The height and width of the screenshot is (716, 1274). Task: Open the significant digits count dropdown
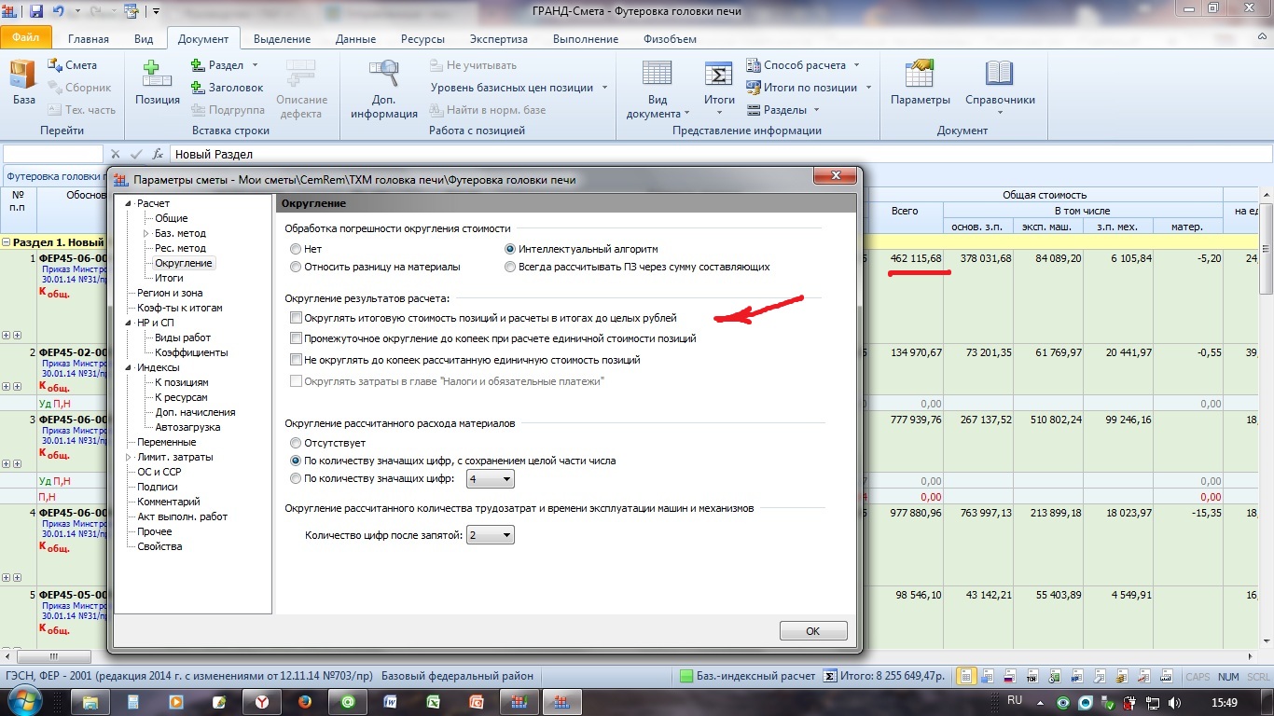pyautogui.click(x=491, y=479)
